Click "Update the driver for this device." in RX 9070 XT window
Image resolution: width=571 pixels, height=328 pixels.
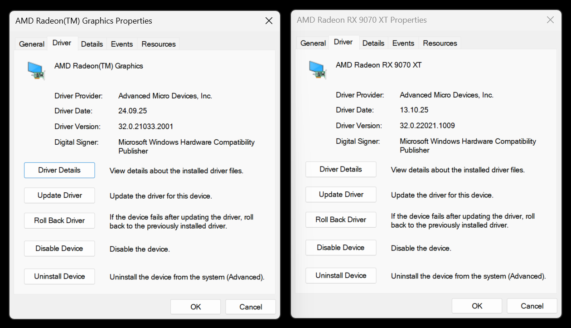point(442,195)
